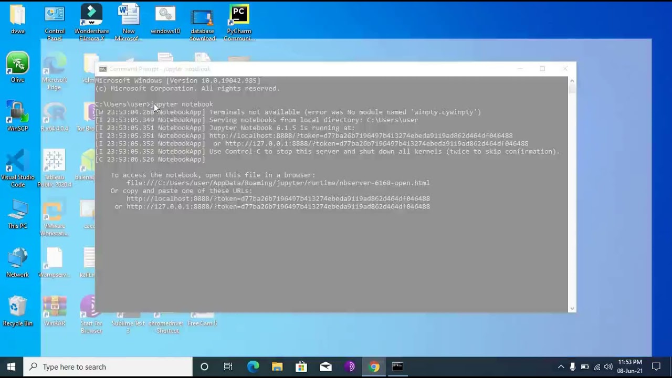
Task: Select the VMware Workstation desktop shortcut
Action: coord(55,218)
